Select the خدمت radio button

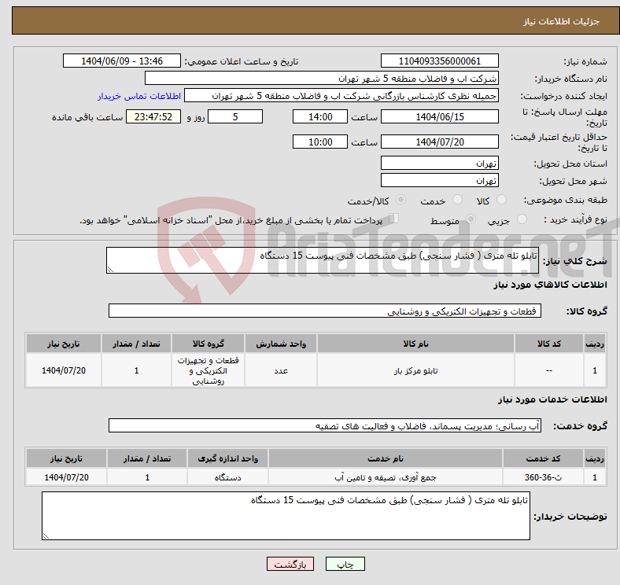pyautogui.click(x=457, y=200)
